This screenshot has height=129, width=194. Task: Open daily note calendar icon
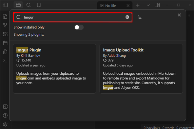coord(5,43)
